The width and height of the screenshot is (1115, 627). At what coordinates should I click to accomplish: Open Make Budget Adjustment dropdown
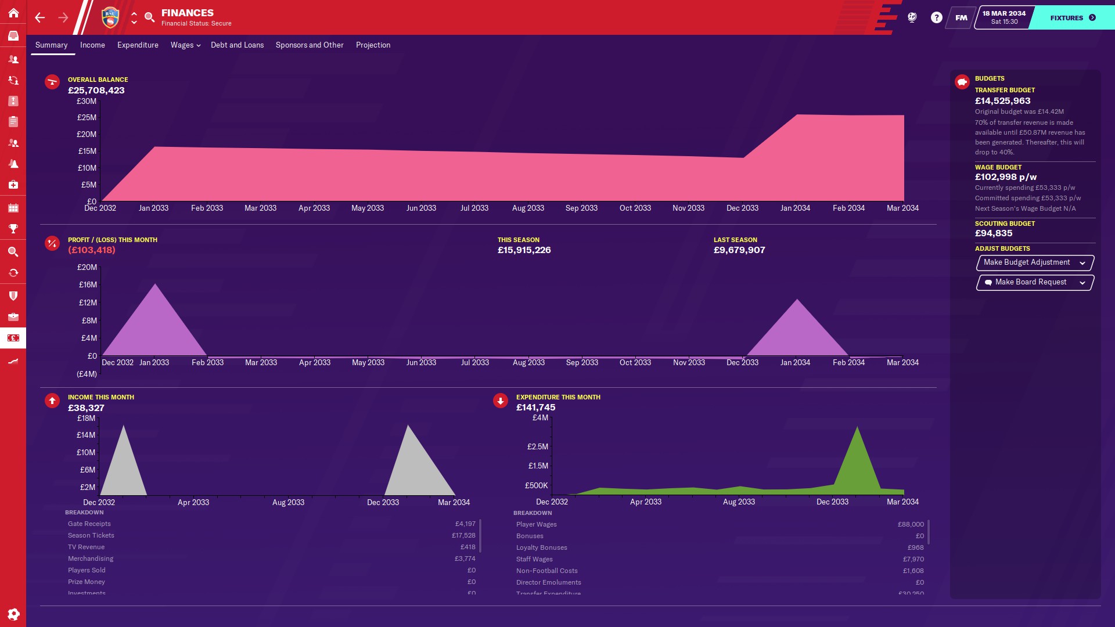click(1035, 262)
